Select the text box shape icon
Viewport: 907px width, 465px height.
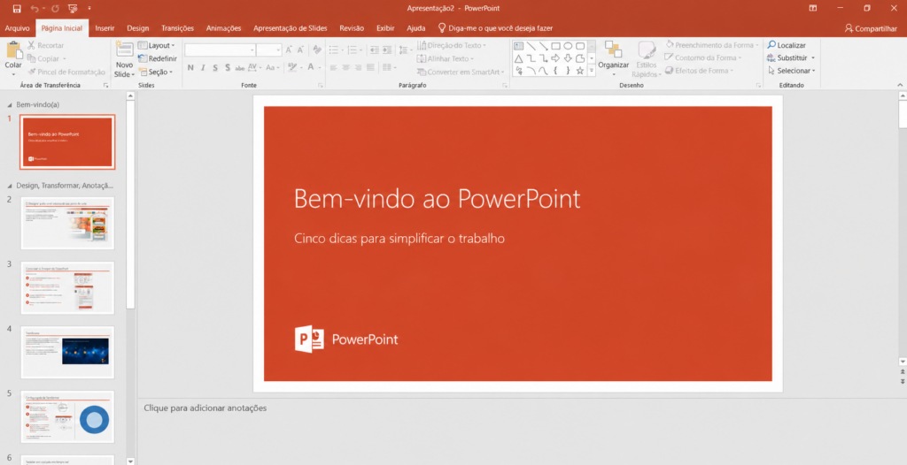click(519, 46)
